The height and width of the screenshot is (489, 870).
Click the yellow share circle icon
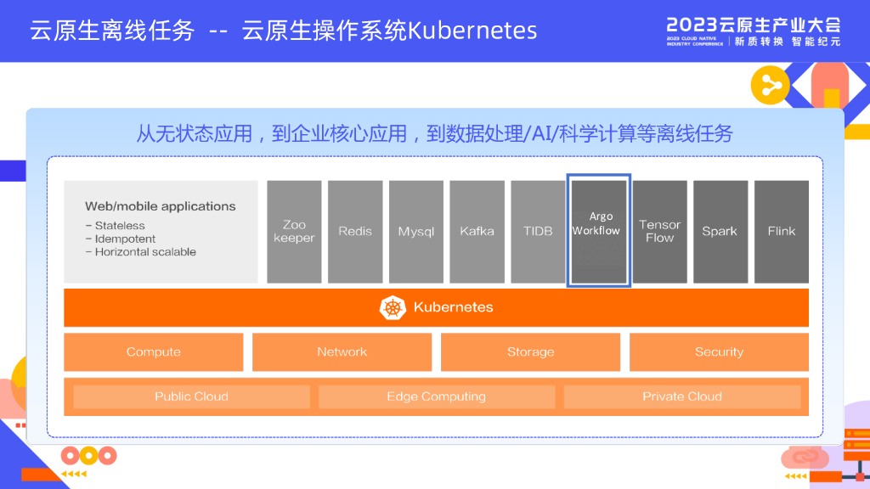pyautogui.click(x=770, y=86)
